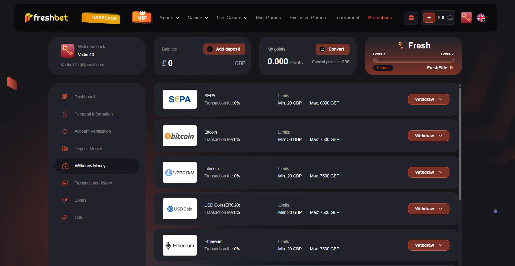Click the Add deposit button

click(224, 49)
